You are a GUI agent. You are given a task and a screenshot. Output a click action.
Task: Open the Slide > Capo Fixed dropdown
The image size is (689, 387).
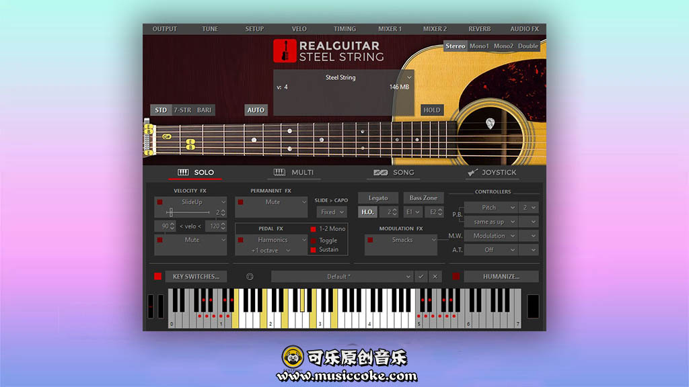tap(332, 212)
